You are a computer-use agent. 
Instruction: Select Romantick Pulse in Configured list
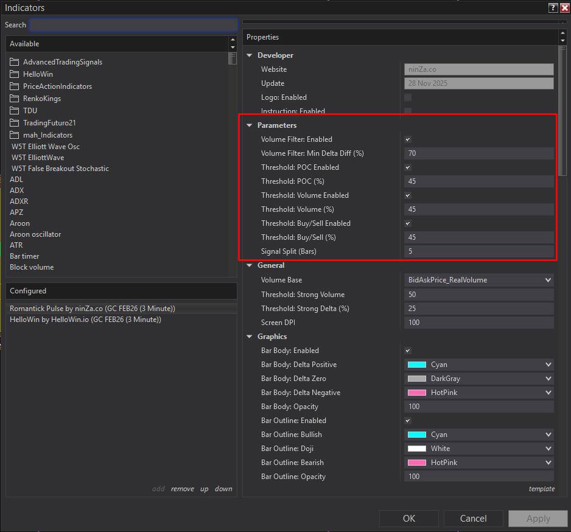point(93,309)
